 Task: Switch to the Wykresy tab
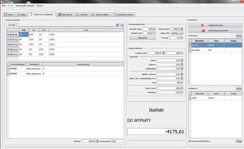pos(82,14)
